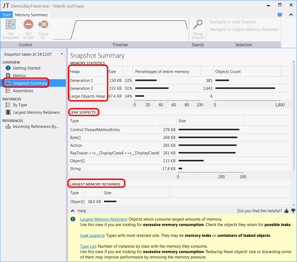
Task: Open Incoming References By view
Action: [x=36, y=127]
